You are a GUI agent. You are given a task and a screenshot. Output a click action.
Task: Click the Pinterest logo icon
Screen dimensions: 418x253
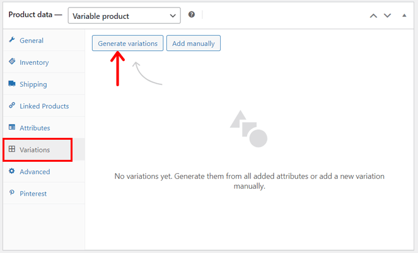pyautogui.click(x=12, y=193)
